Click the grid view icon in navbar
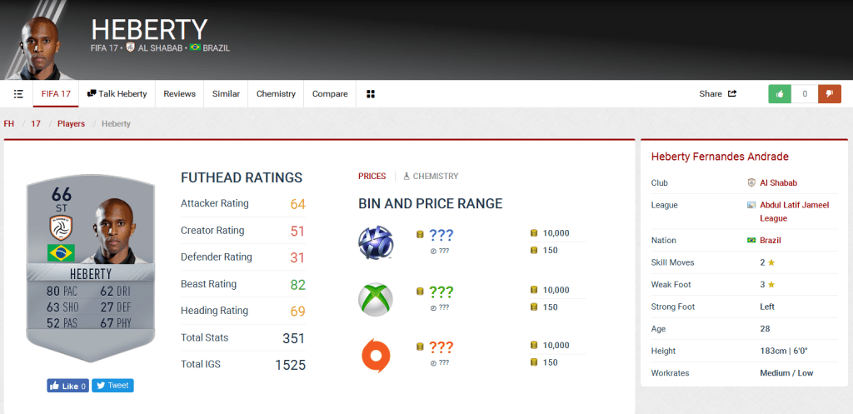The image size is (853, 414). pos(371,94)
